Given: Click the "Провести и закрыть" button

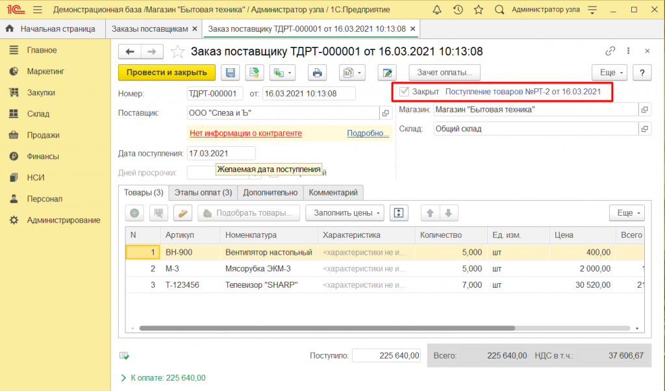Looking at the screenshot, I should tap(166, 72).
